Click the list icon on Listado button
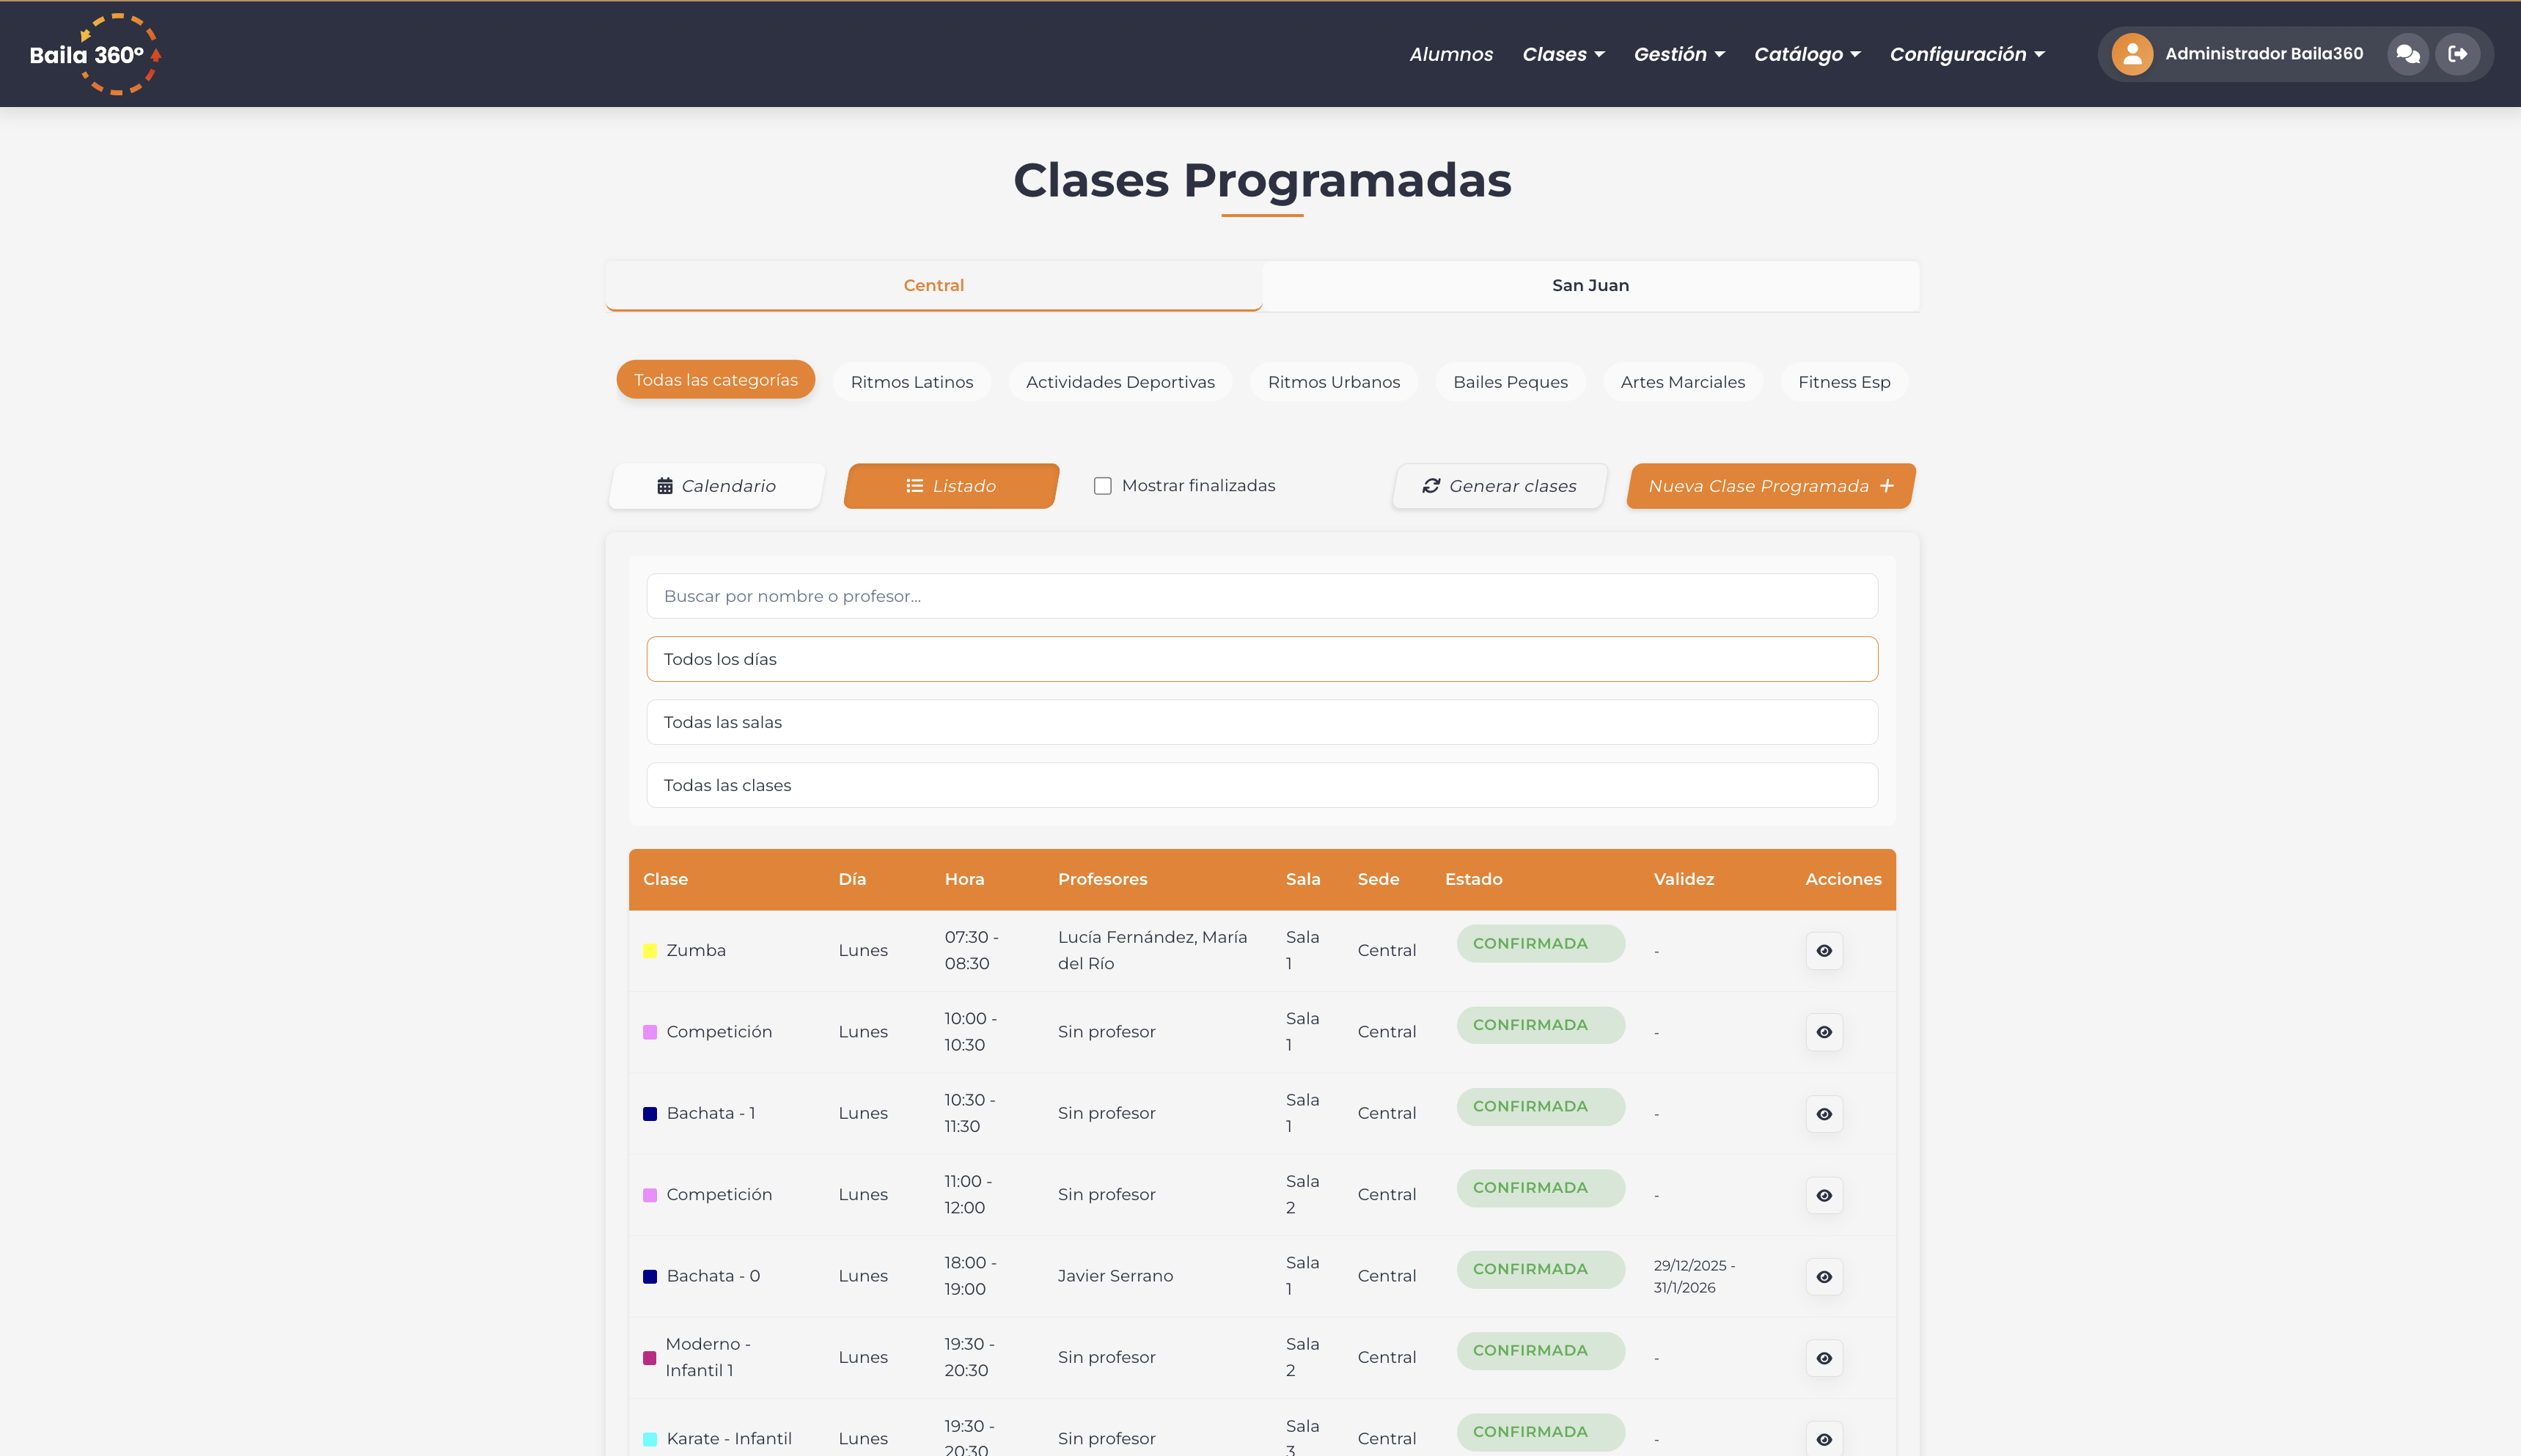The height and width of the screenshot is (1456, 2521). (914, 486)
